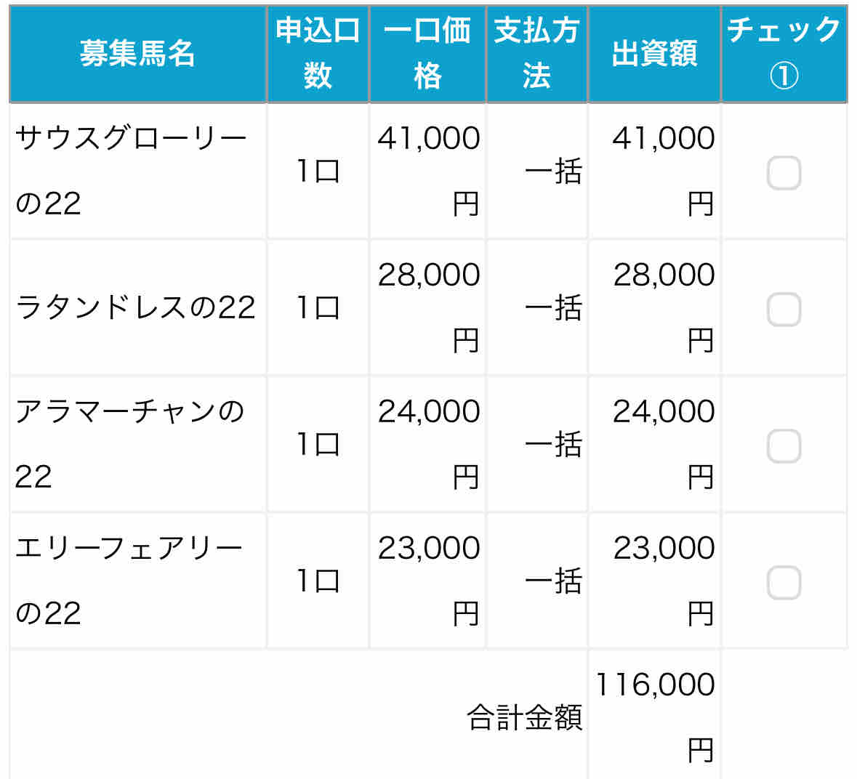Enable the checkbox for アラマーチャンの22
This screenshot has height=779, width=857.
[x=784, y=445]
